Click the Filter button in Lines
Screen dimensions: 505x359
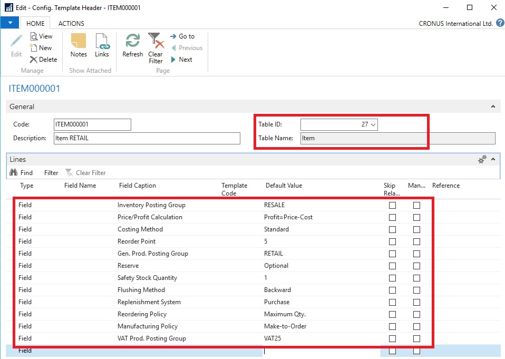pyautogui.click(x=51, y=172)
